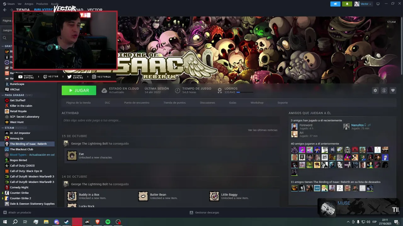403x226 pixels.
Task: Click Killer in the cabin icon
Action: pos(7,106)
